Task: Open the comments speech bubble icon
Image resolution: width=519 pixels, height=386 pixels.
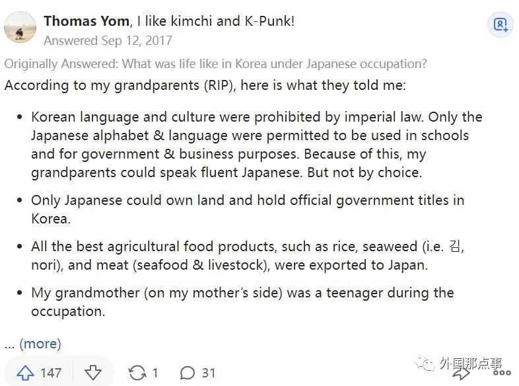Action: click(x=188, y=373)
